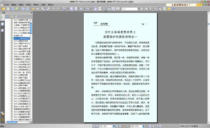The width and height of the screenshot is (210, 128).
Task: Click the Zoom In plus circle icon
Action: [x=87, y=9]
